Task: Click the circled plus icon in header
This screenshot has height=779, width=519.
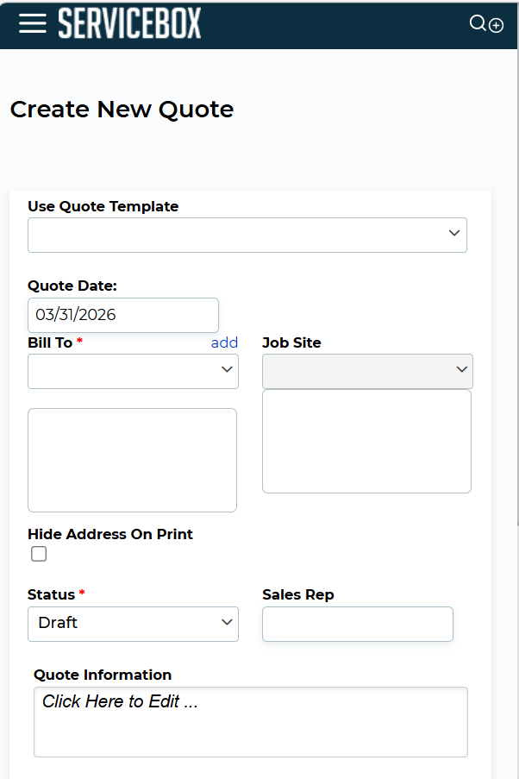Action: (497, 25)
